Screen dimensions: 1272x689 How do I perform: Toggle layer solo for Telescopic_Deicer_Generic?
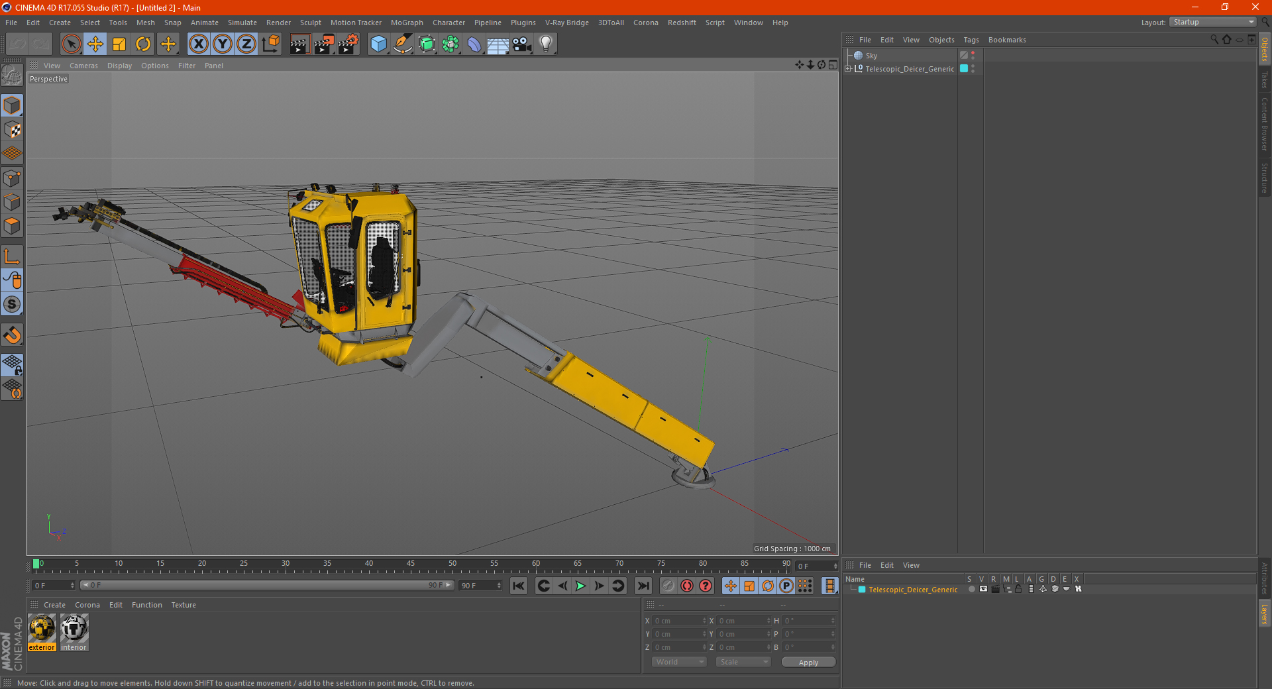tap(971, 589)
